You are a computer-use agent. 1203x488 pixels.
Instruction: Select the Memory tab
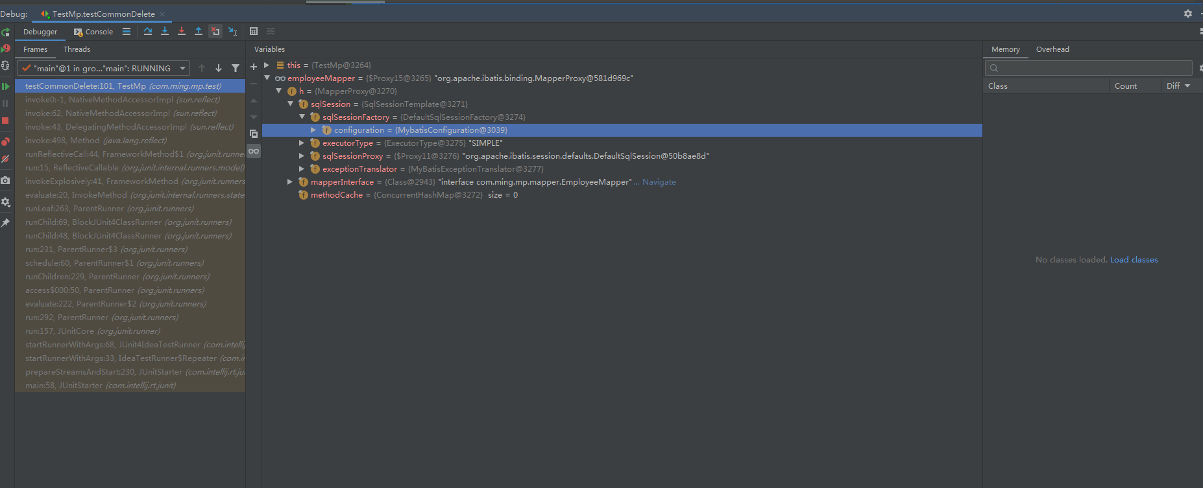coord(1005,49)
